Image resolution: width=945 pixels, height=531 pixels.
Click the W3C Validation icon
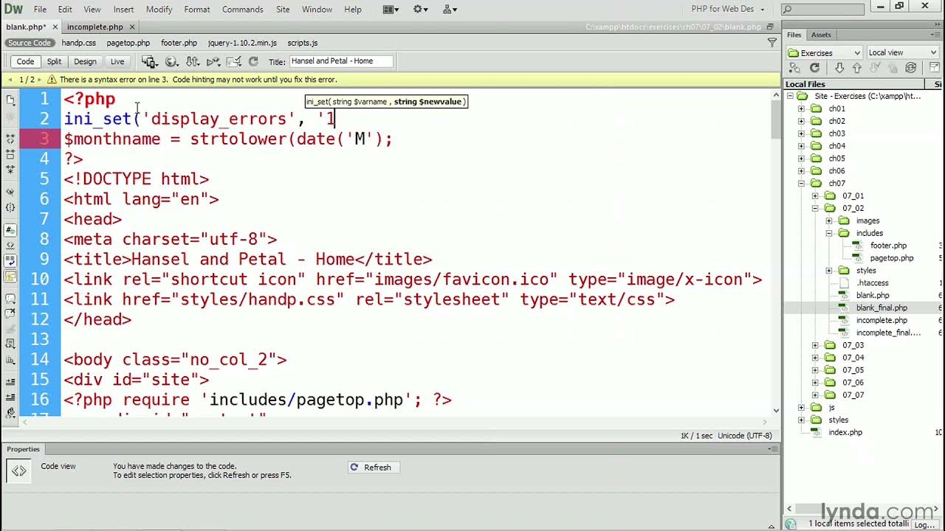213,62
